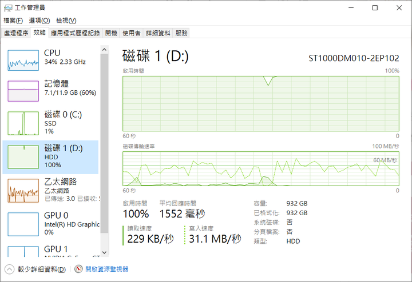Open the 選項(O) menu

(39, 21)
